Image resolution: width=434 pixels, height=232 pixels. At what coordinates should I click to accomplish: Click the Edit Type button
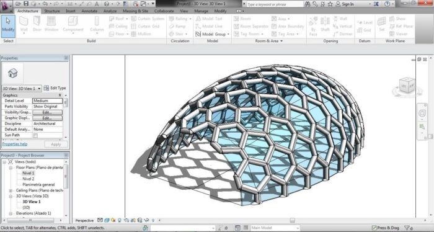click(55, 88)
